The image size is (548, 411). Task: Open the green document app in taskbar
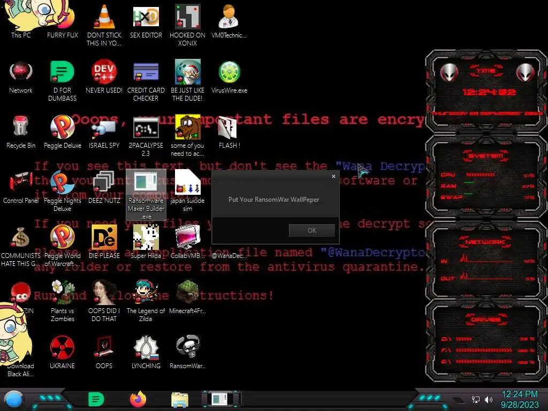(96, 399)
